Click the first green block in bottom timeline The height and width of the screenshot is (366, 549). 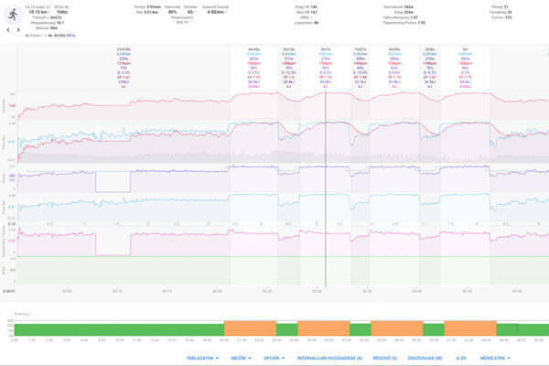pyautogui.click(x=119, y=327)
